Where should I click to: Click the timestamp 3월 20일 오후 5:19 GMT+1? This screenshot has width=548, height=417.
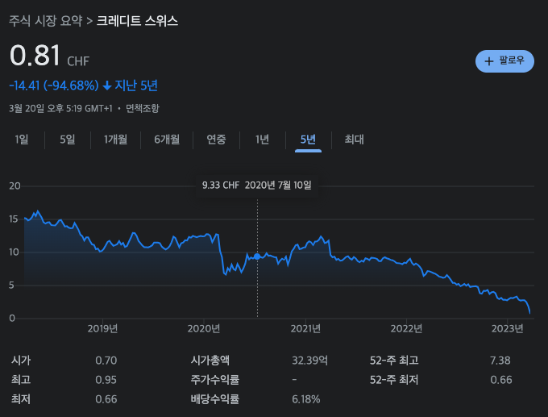[x=60, y=108]
